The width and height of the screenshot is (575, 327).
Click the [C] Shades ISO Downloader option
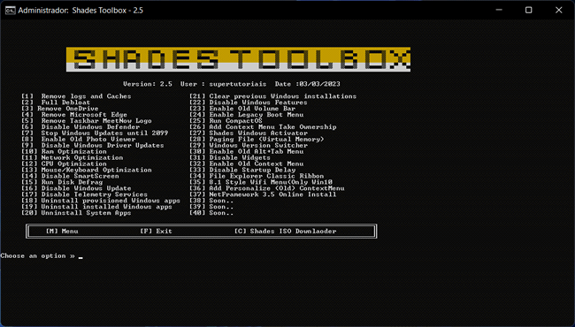(x=285, y=232)
